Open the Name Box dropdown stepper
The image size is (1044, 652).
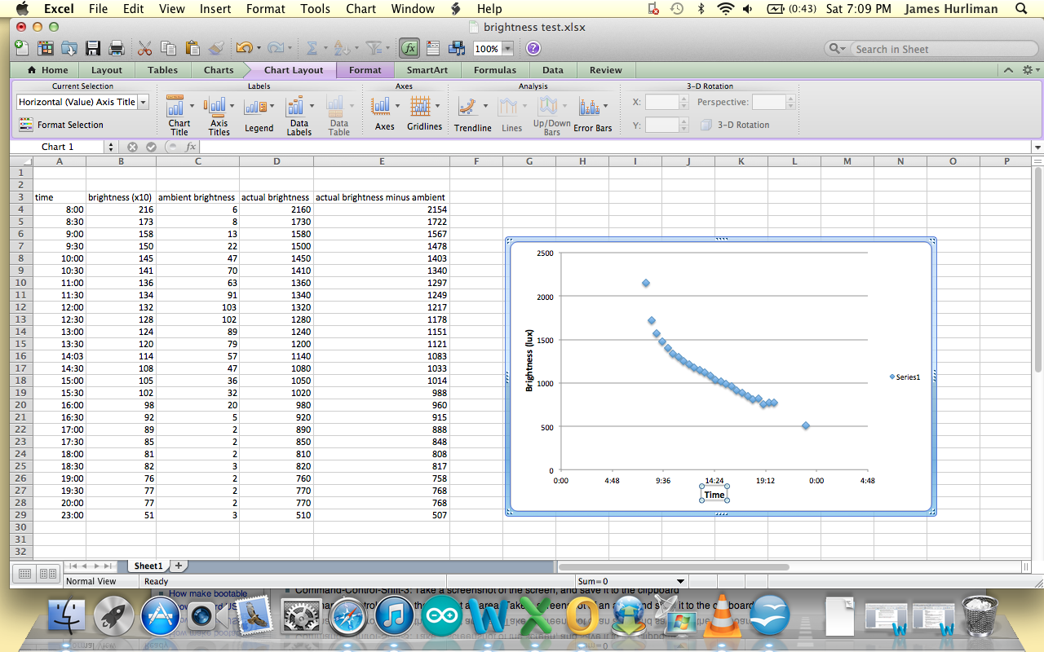pos(111,147)
